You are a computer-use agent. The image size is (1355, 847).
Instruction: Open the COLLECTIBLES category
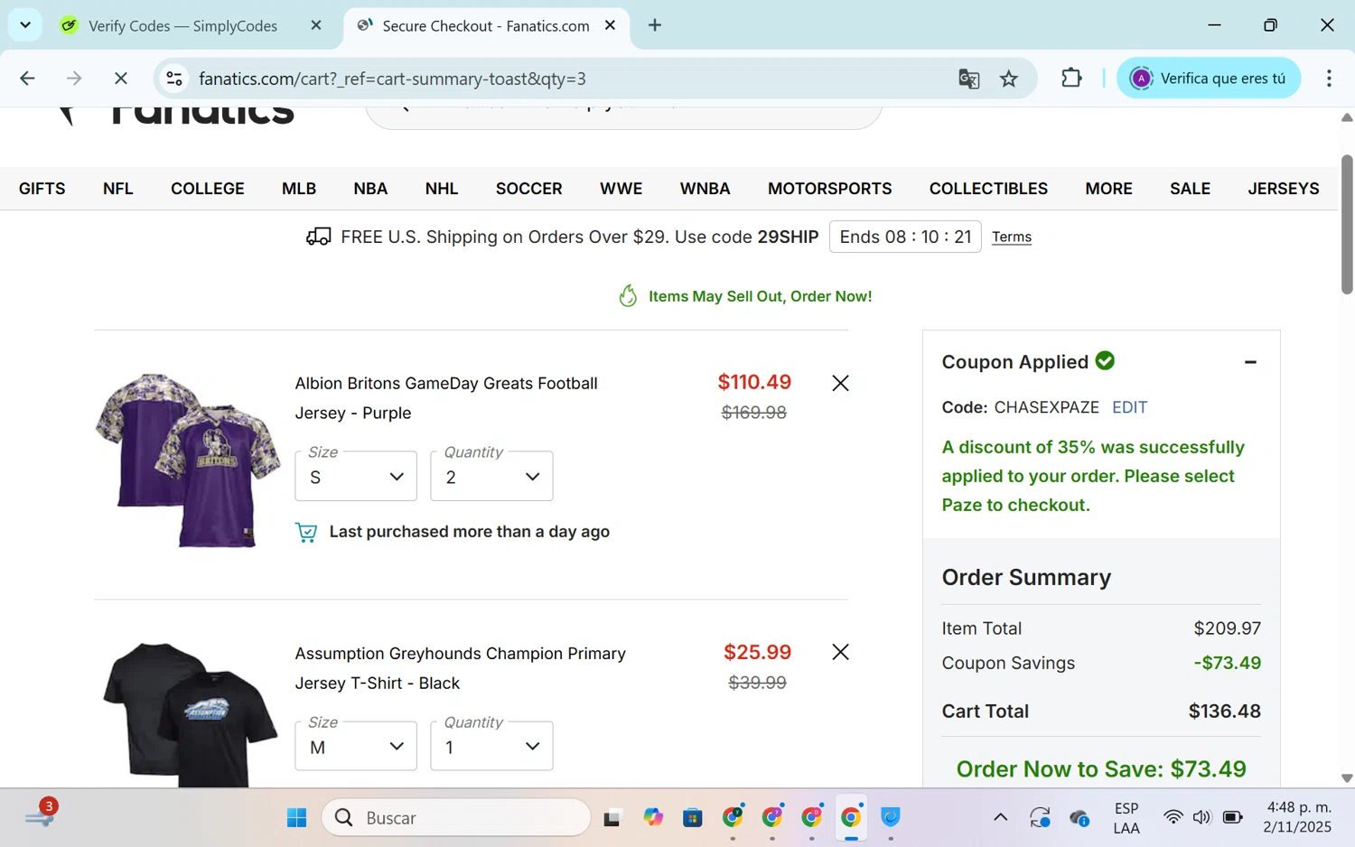[989, 189]
